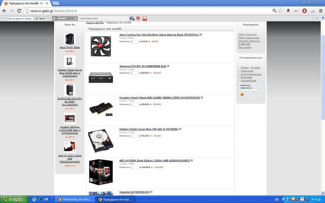Click the uTorrent logo icon in toolbar

[x=54, y=18]
